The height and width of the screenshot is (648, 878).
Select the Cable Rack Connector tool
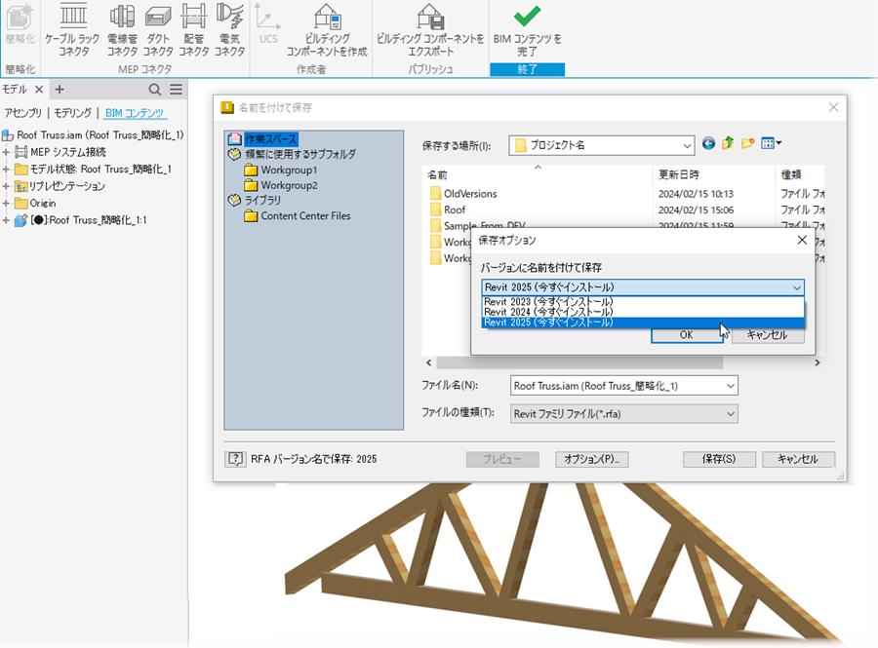(x=73, y=30)
